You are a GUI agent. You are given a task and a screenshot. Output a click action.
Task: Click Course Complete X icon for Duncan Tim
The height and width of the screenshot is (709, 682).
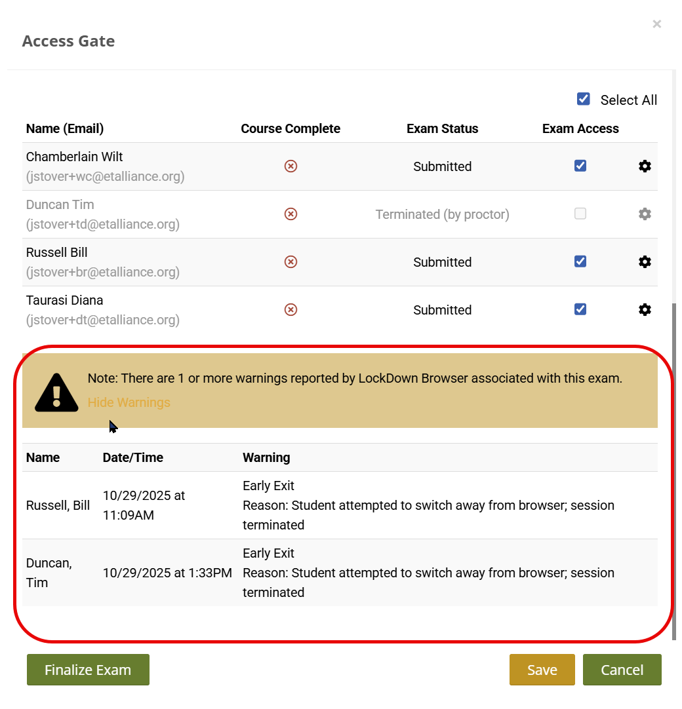click(x=291, y=214)
